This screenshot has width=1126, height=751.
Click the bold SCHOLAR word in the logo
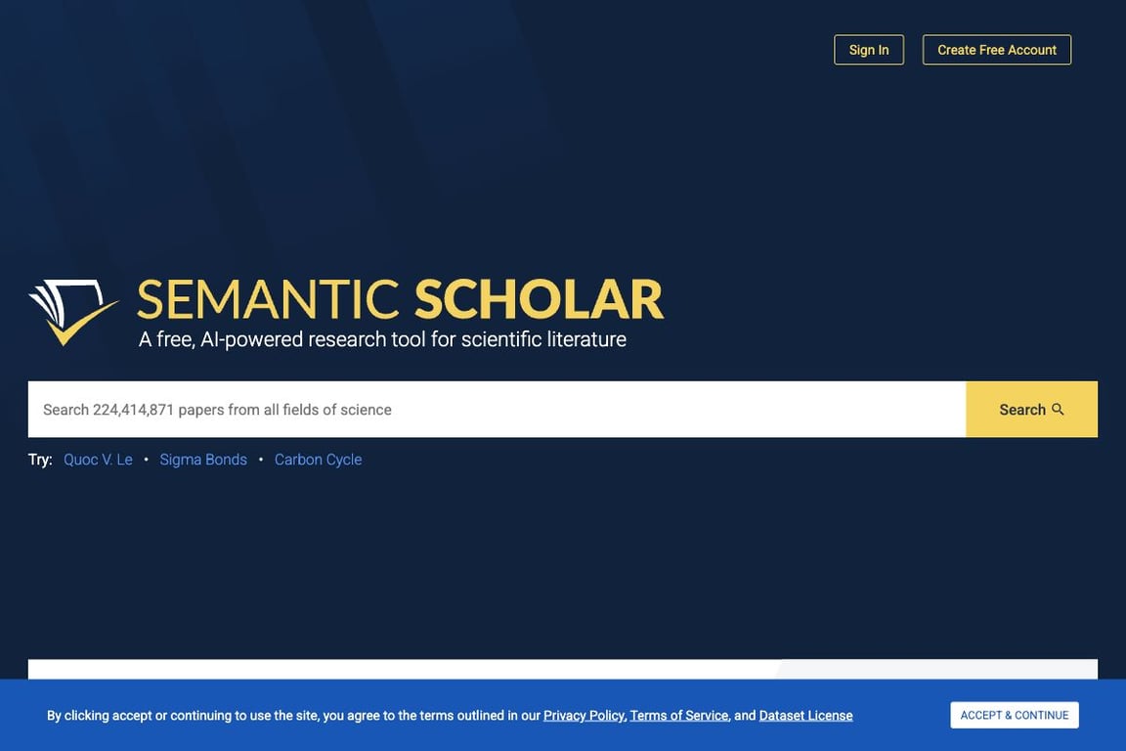click(x=539, y=300)
